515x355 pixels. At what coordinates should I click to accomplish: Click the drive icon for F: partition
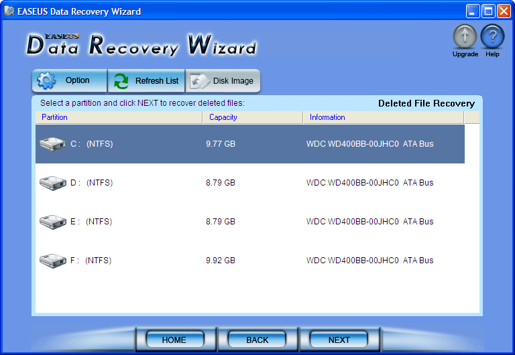coord(53,261)
